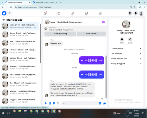Open a new browser tab

click(x=61, y=2)
